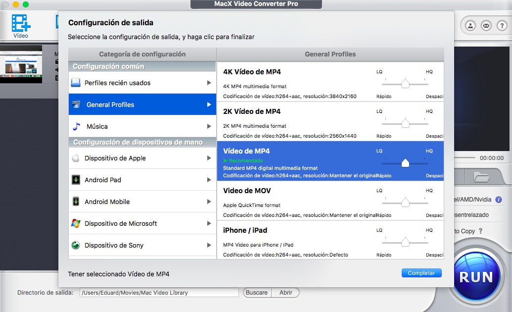Adjust the iPhone / iPad quality slider
The height and width of the screenshot is (312, 512).
(x=405, y=242)
